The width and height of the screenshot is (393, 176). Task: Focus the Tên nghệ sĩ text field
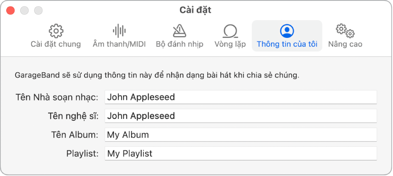(240, 116)
